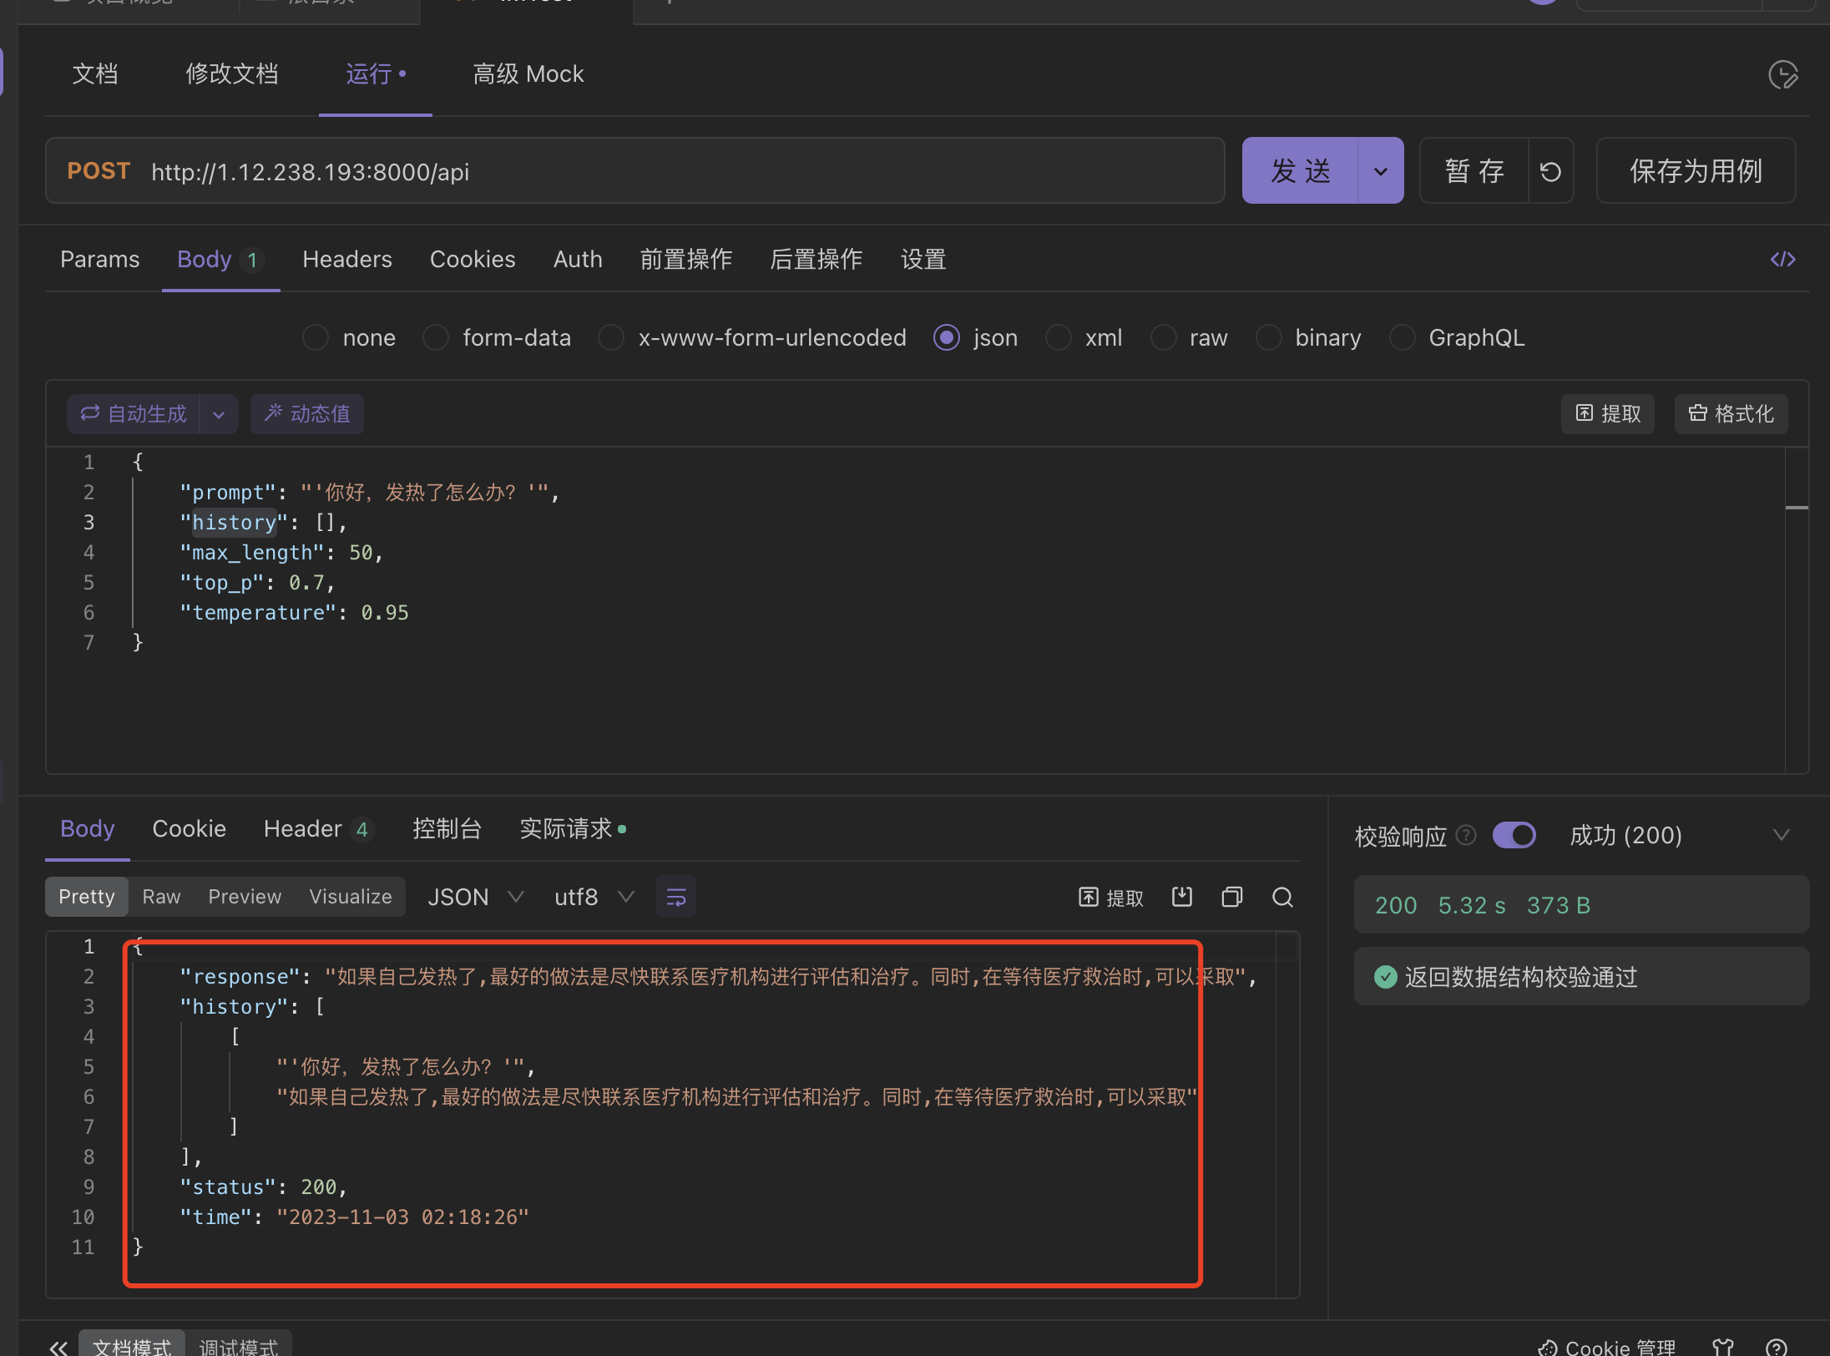Switch to the 高级 Mock tab

528,73
